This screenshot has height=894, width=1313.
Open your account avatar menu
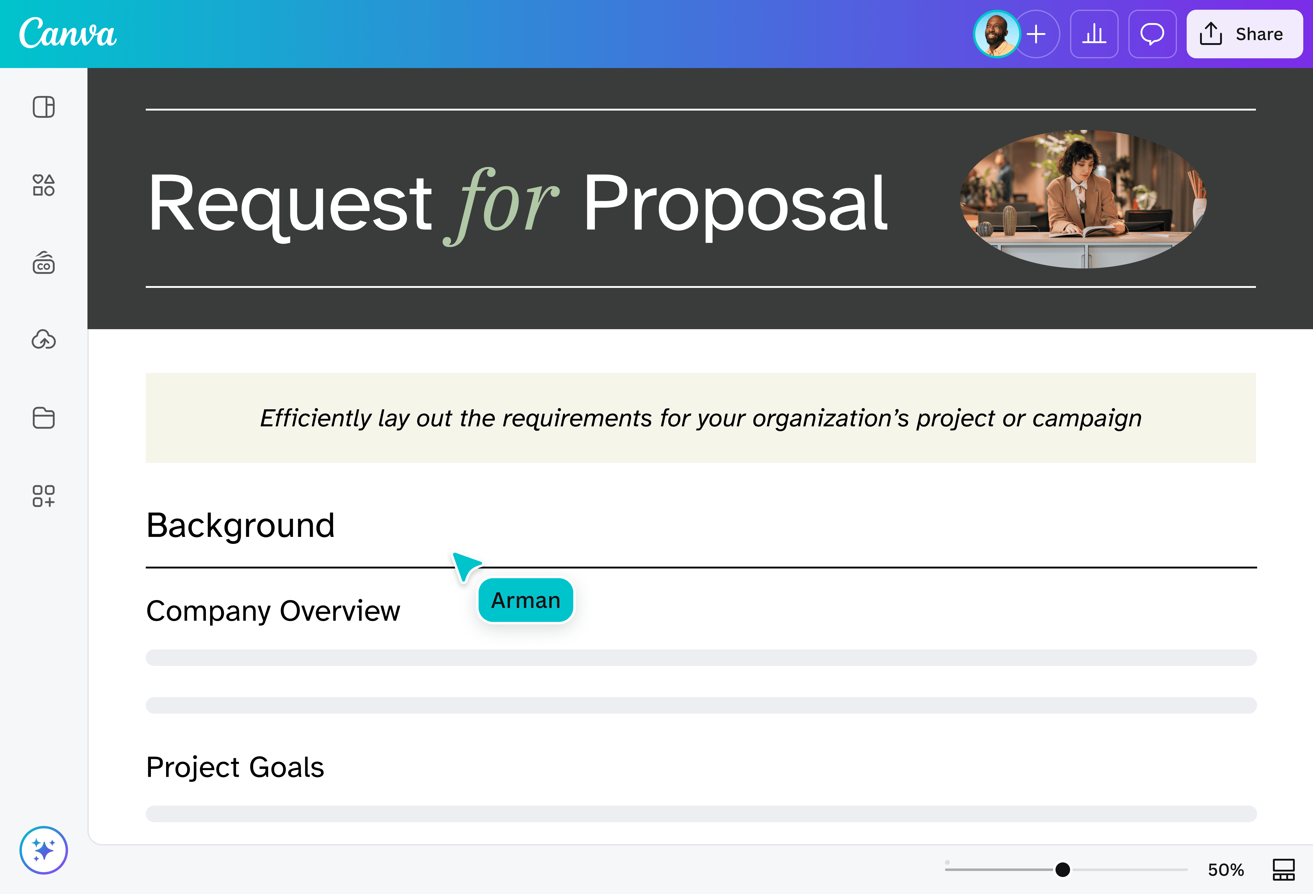click(x=996, y=34)
